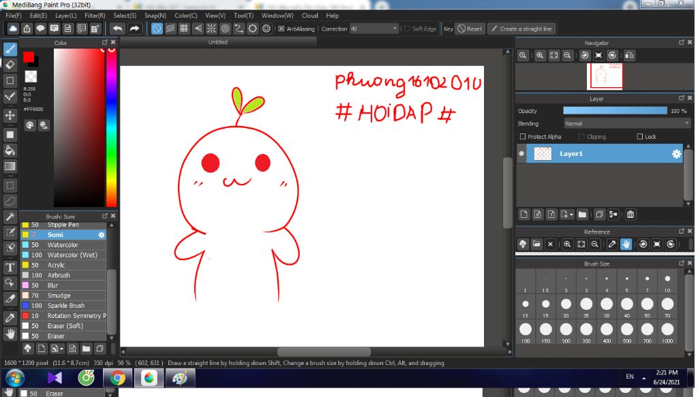
Task: Select the Move tool
Action: [x=10, y=116]
